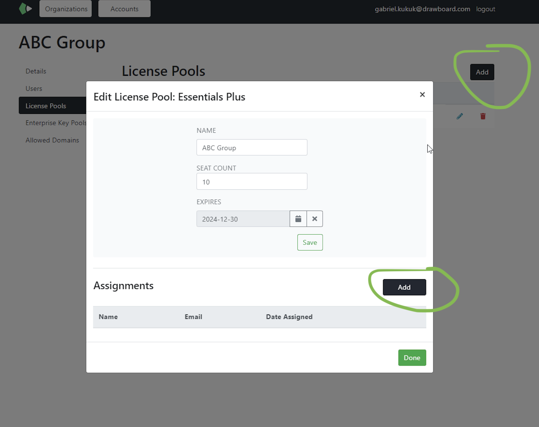Navigate to Organizations
This screenshot has width=539, height=427.
point(65,9)
